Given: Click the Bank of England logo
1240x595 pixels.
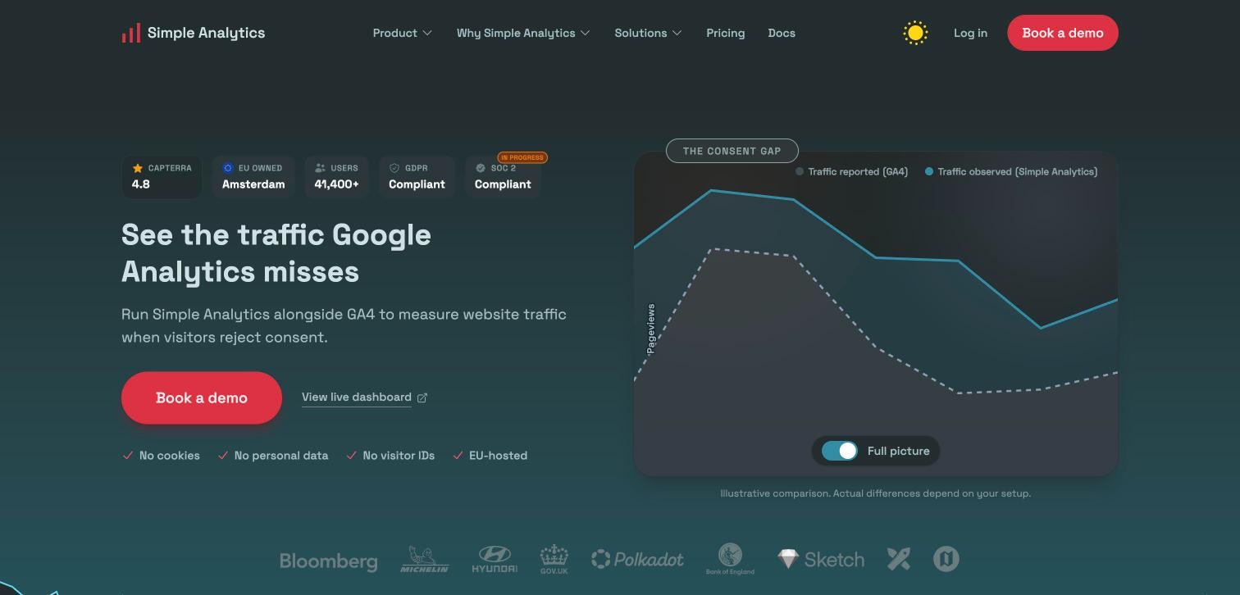Looking at the screenshot, I should pos(730,559).
